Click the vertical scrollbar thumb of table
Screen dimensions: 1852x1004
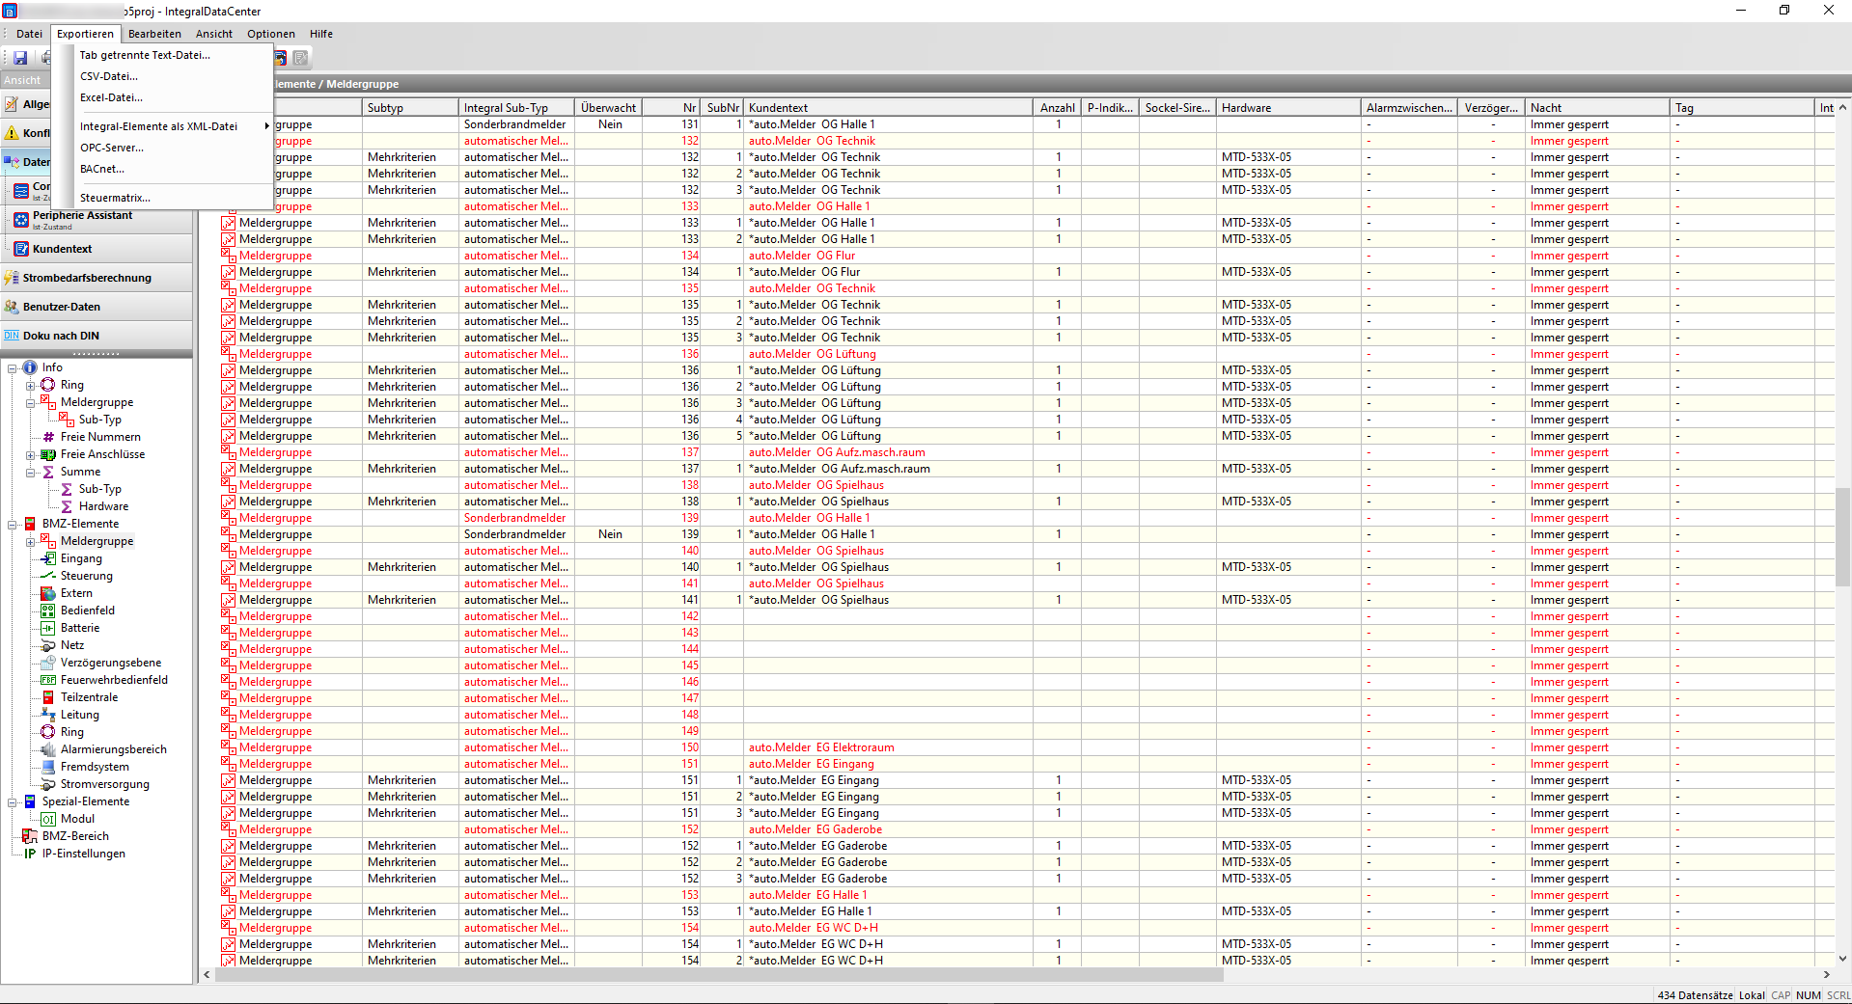coord(1843,538)
